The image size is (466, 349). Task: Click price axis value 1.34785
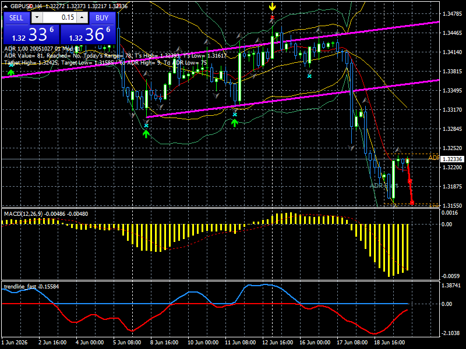pos(453,13)
